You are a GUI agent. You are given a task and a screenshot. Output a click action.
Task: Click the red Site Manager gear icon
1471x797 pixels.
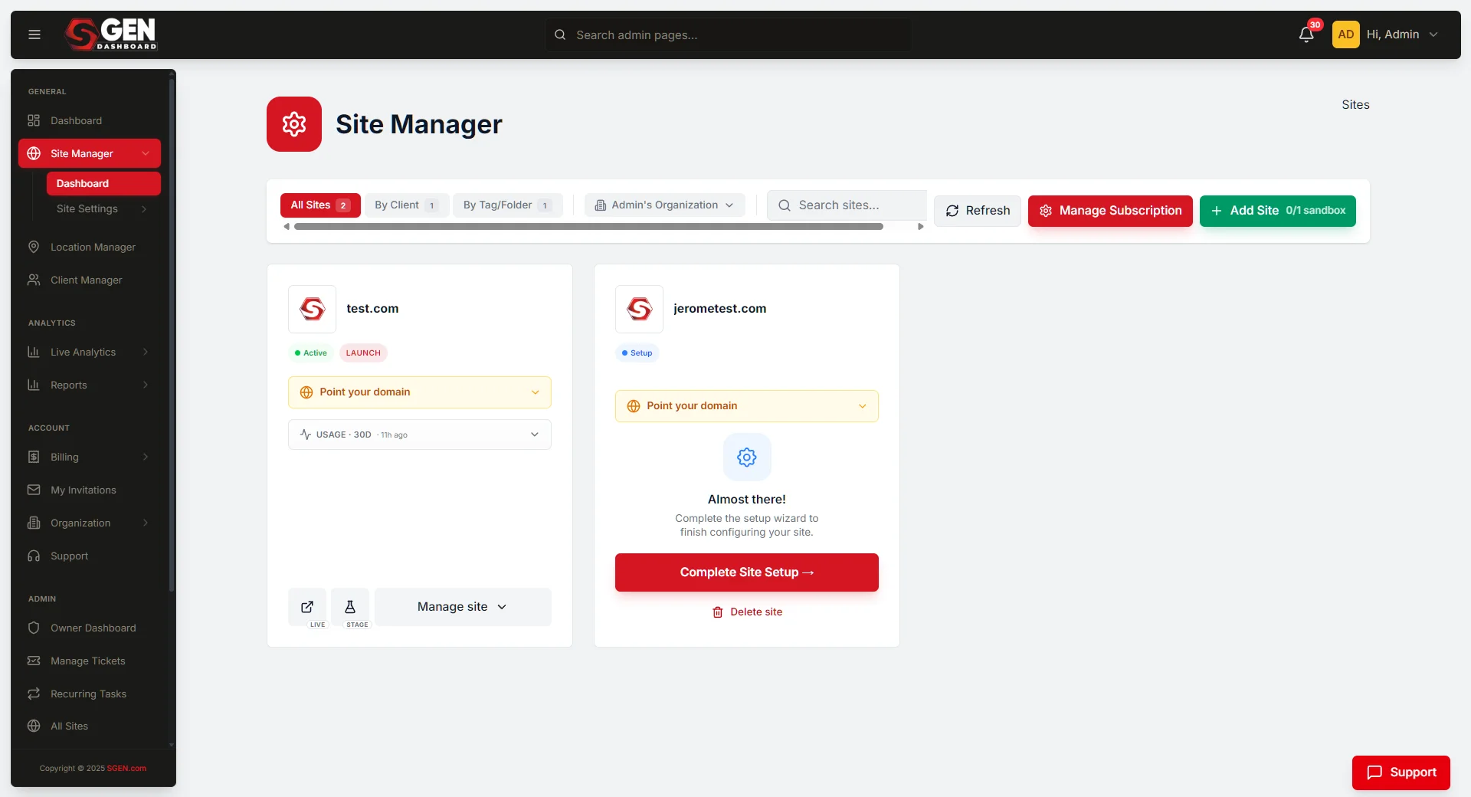(x=294, y=124)
